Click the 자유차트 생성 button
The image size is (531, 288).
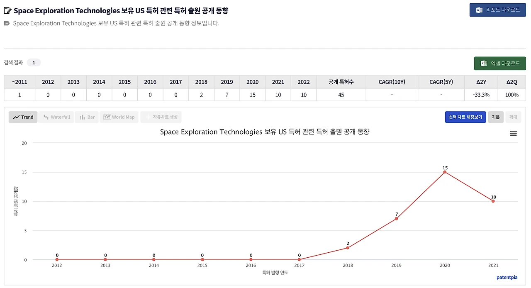(161, 117)
